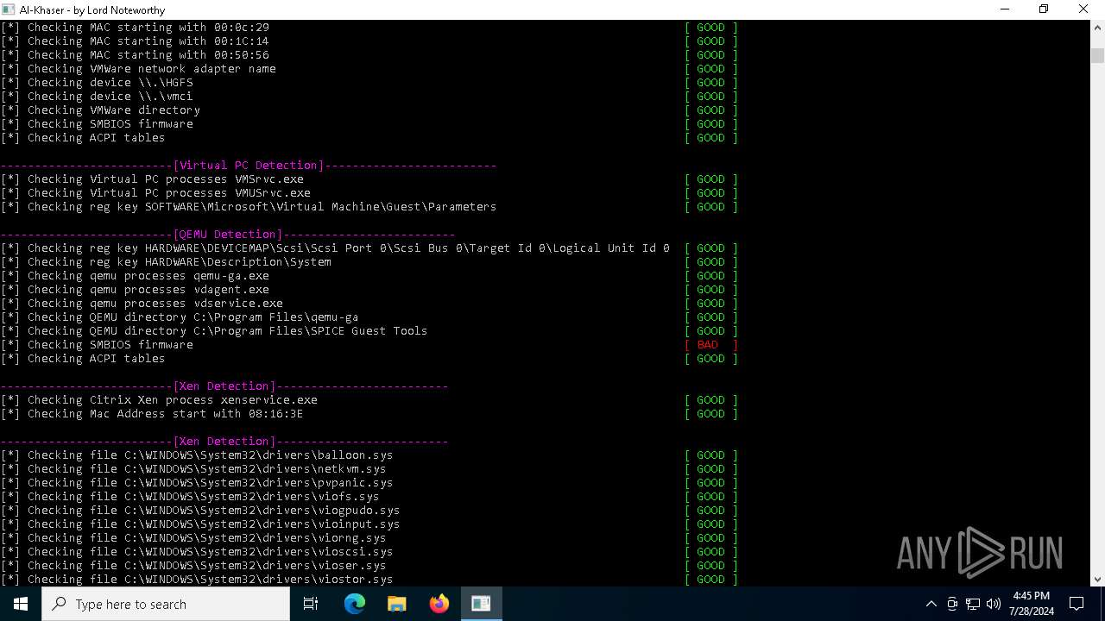1105x621 pixels.
Task: Open the Windows Start menu
Action: pyautogui.click(x=21, y=604)
